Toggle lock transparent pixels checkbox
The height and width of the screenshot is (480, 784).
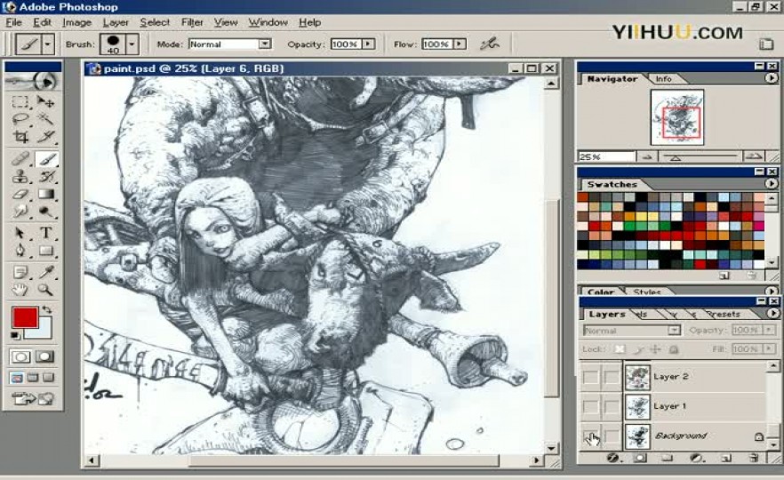tap(620, 349)
